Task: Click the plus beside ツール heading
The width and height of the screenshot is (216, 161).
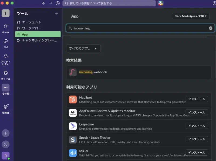Action: pyautogui.click(x=57, y=13)
